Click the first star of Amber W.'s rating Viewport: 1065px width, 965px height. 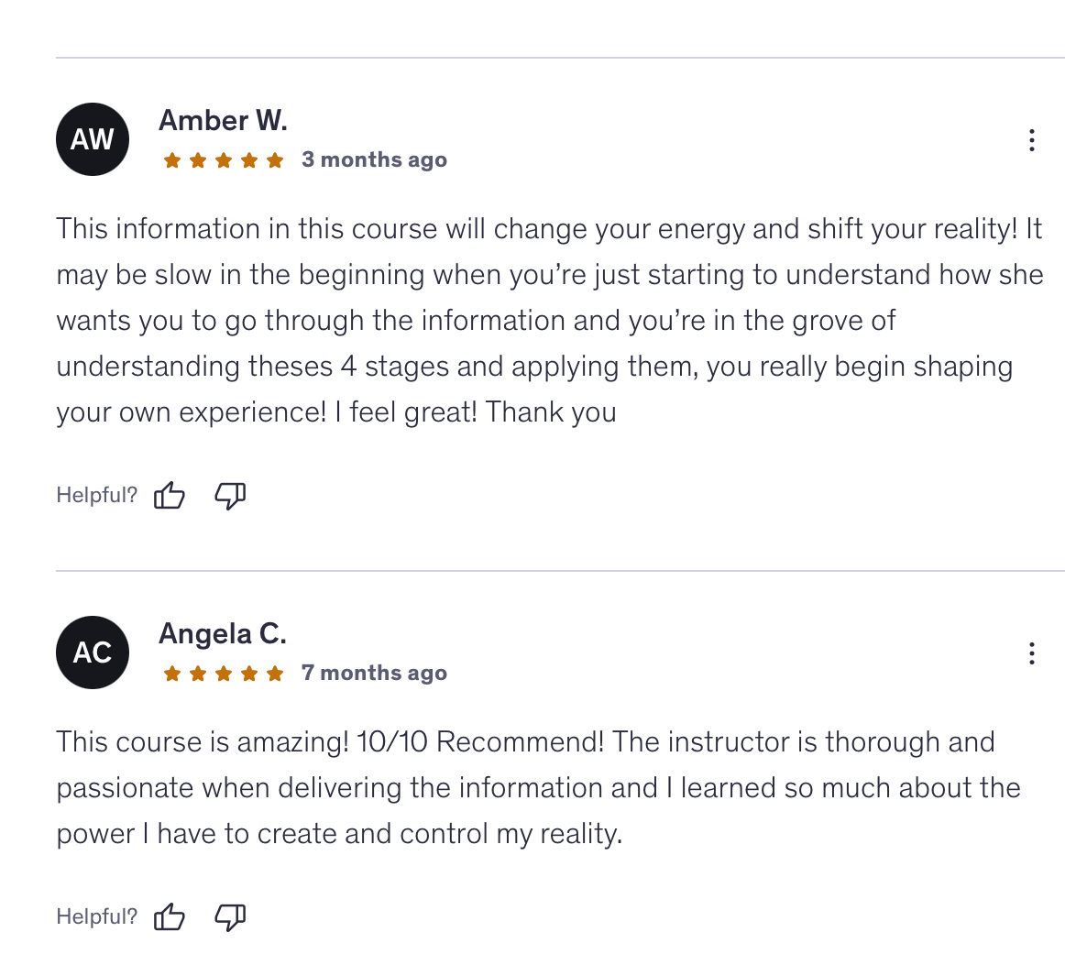(171, 161)
